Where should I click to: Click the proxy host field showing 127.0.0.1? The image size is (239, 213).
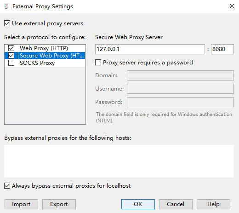tap(150, 49)
